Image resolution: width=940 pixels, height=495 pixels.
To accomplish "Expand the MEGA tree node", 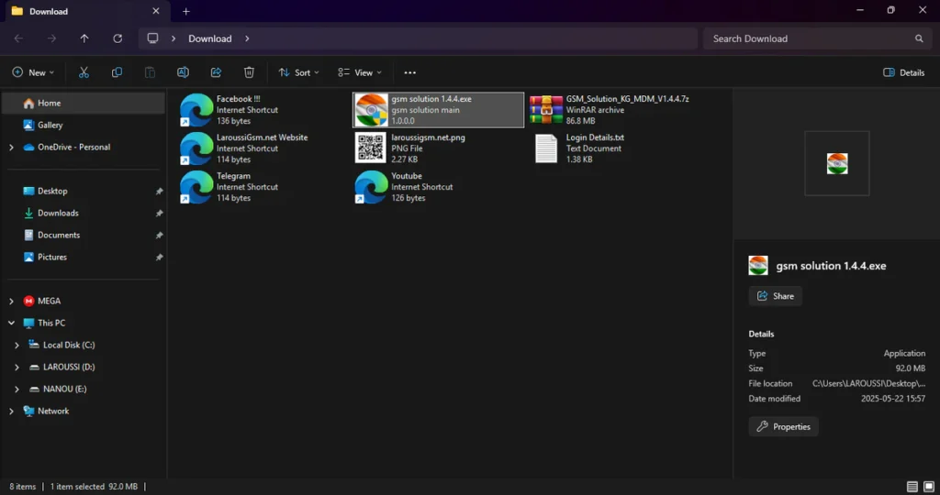I will (11, 301).
